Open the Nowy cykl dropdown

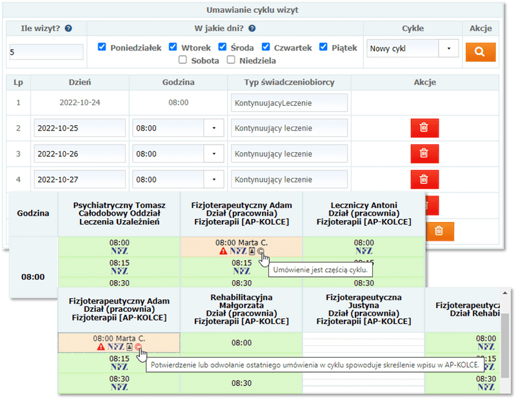pyautogui.click(x=448, y=48)
